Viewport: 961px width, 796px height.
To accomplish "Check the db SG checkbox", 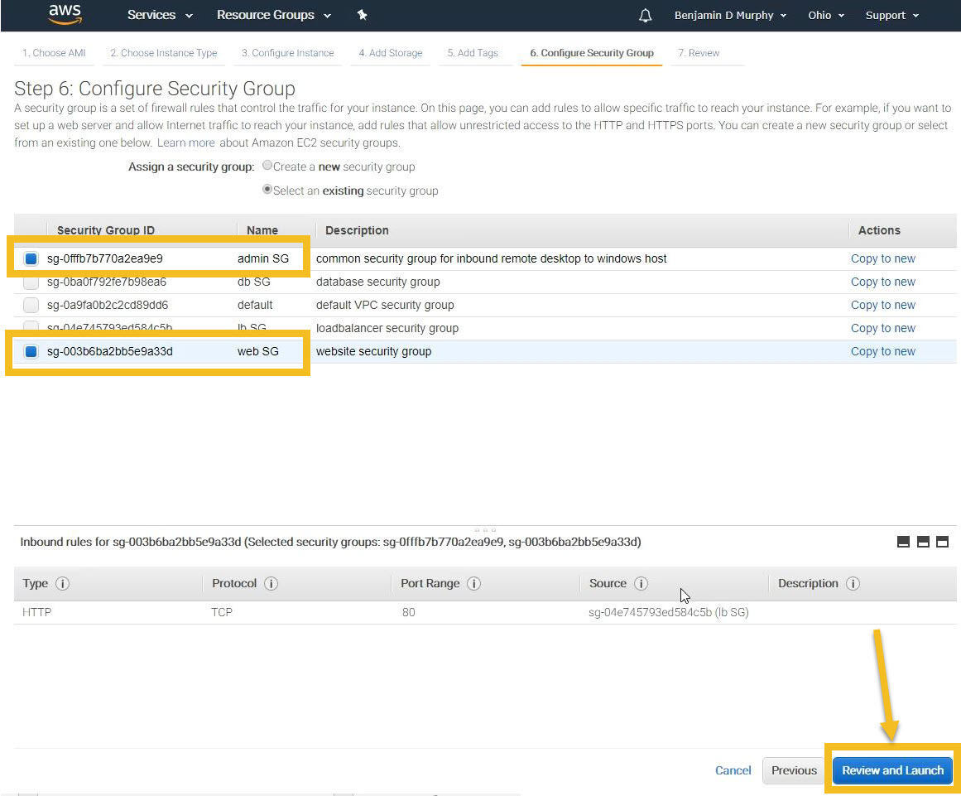I will [x=31, y=283].
